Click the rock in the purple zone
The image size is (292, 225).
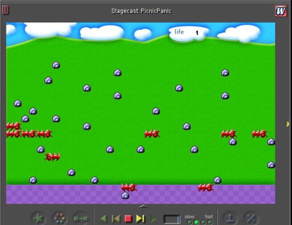[125, 195]
